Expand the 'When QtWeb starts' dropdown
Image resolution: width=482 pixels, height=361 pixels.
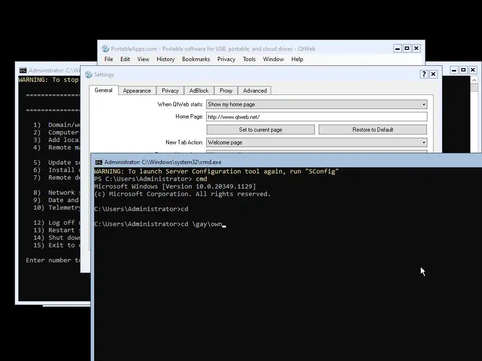[317, 104]
